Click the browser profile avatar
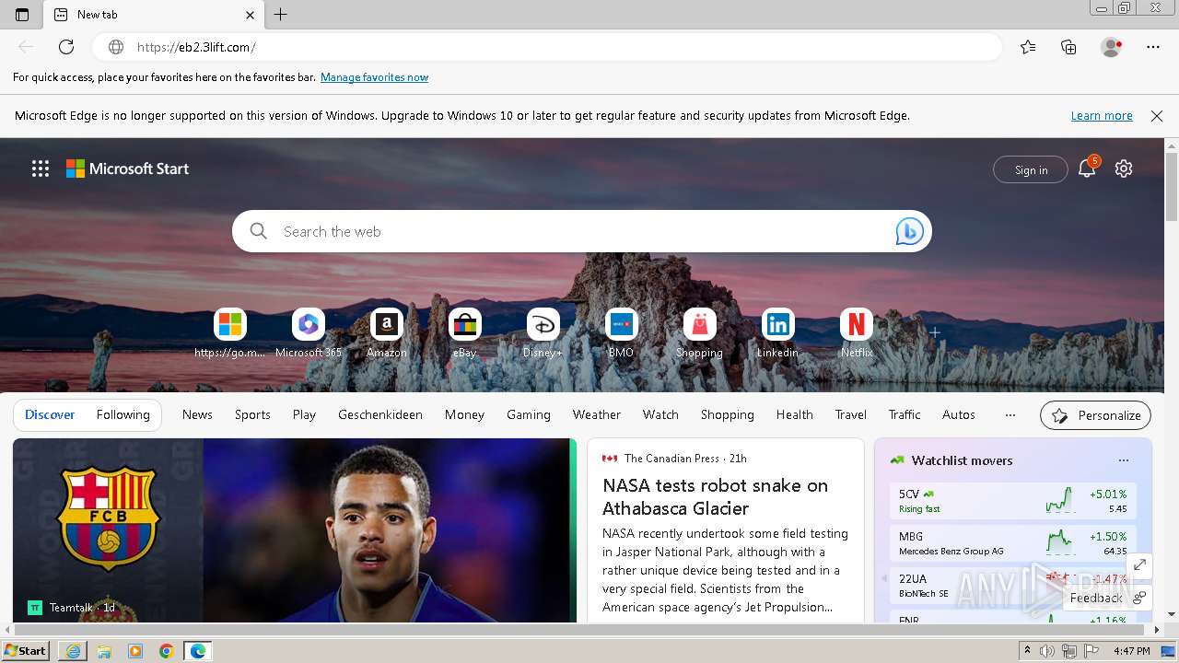 coord(1112,47)
